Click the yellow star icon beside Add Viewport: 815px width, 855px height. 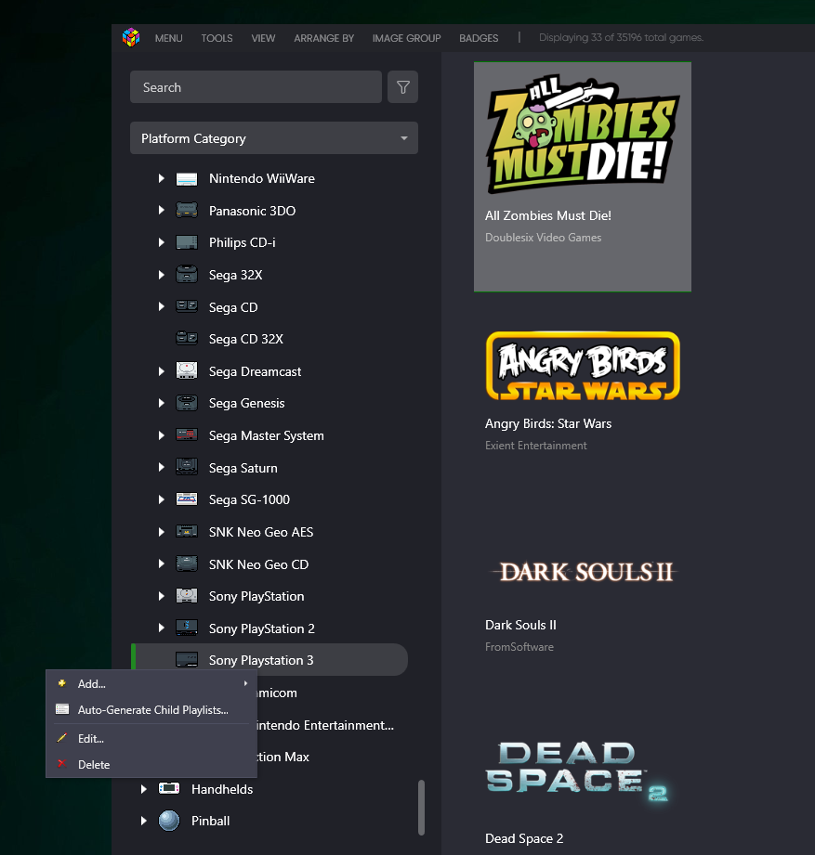point(62,683)
